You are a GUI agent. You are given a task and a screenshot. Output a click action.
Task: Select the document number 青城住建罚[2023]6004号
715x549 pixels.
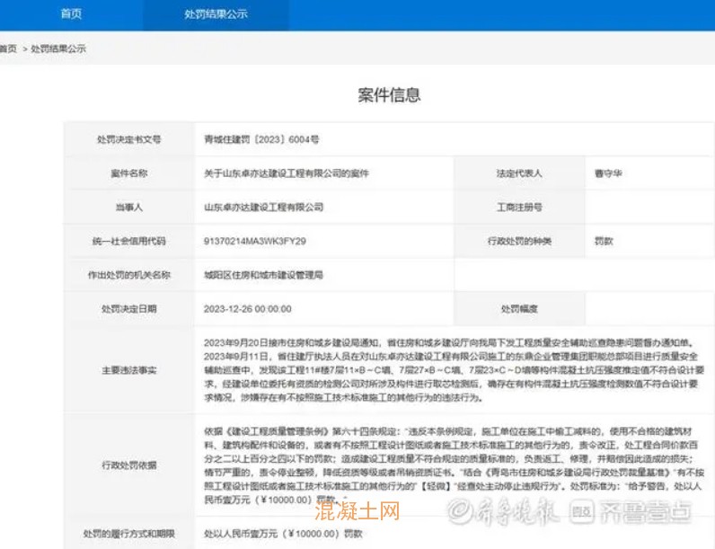[x=260, y=140]
